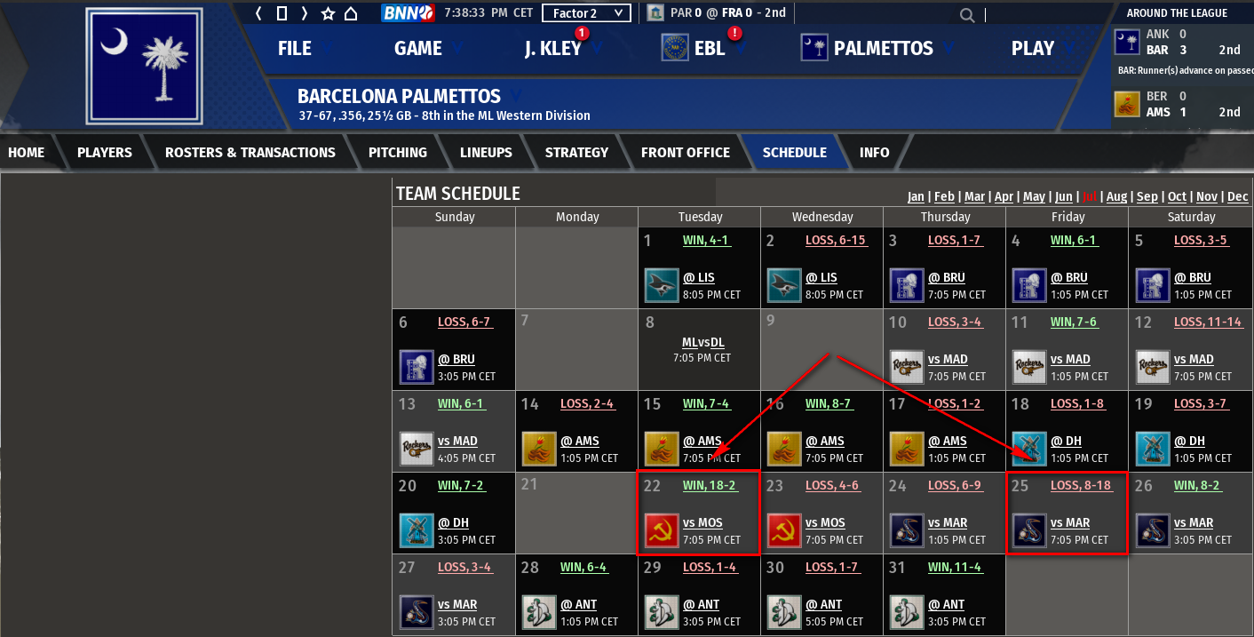Click the Palmettos flag icon in menu bar
Image resolution: width=1254 pixels, height=637 pixels.
[814, 48]
